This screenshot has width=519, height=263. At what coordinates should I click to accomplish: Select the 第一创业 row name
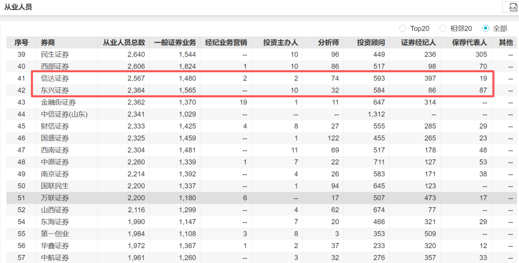pos(55,234)
